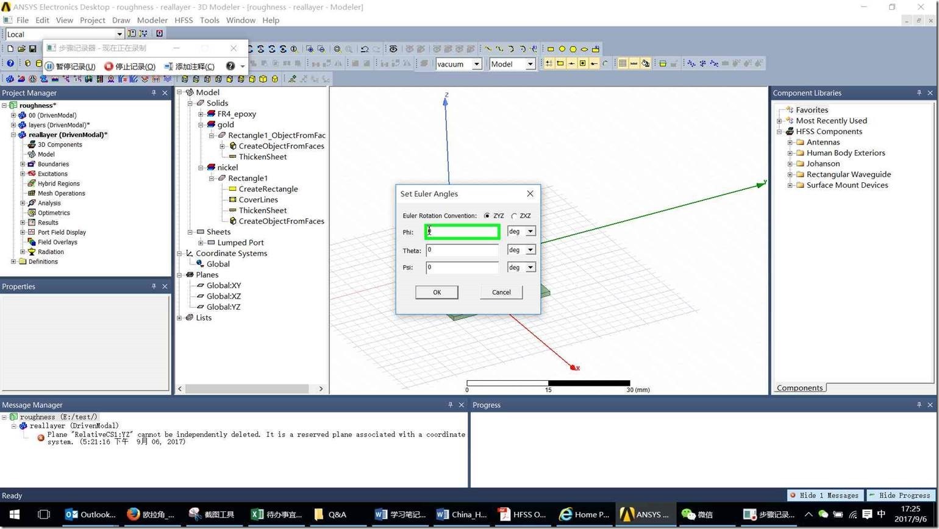Screen dimensions: 939x529
Task: Click the Draw rectangle toolbar icon
Action: (x=551, y=49)
